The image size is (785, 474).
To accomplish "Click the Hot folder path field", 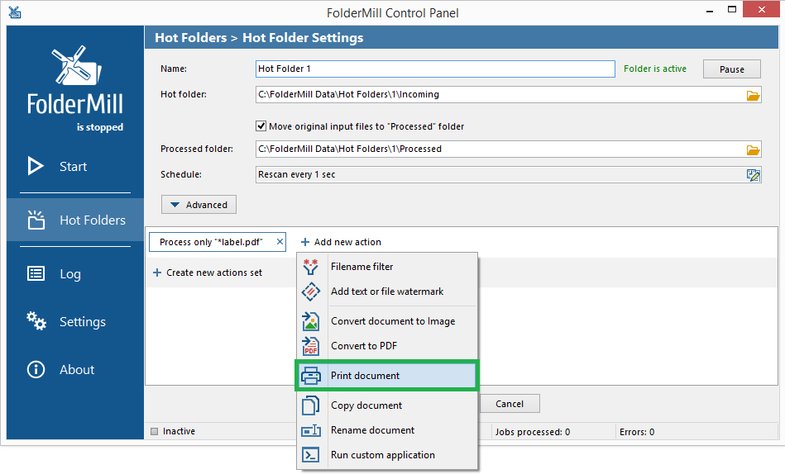I will coord(500,94).
